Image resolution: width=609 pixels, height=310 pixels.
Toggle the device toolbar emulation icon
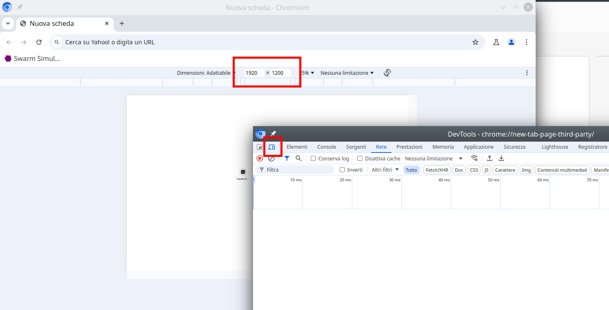click(x=272, y=147)
